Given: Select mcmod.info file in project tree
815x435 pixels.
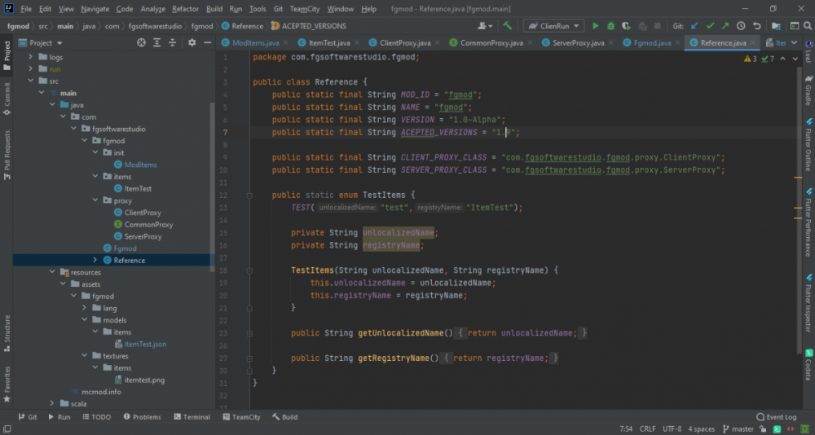Looking at the screenshot, I should [101, 392].
